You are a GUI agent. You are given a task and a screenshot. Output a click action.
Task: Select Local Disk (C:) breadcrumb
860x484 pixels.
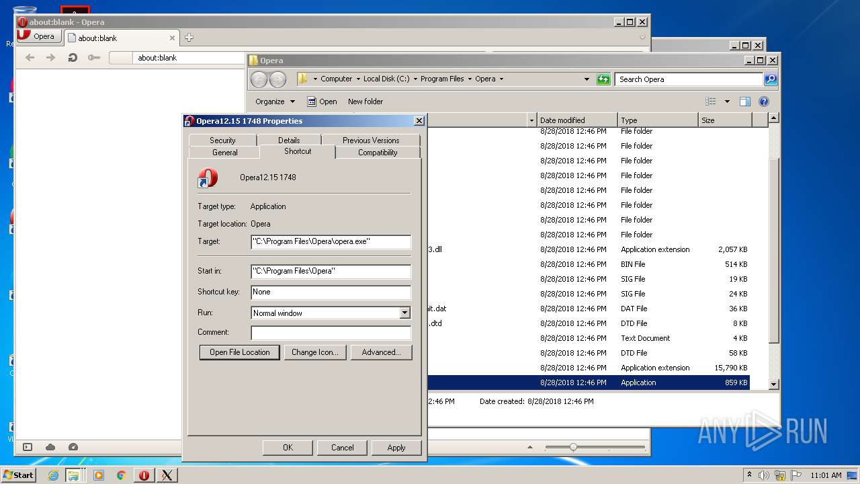tap(386, 79)
